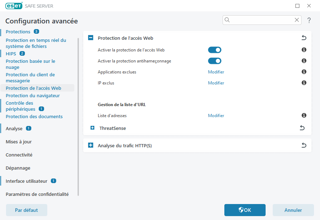Select HIPS in the sidebar

click(10, 53)
